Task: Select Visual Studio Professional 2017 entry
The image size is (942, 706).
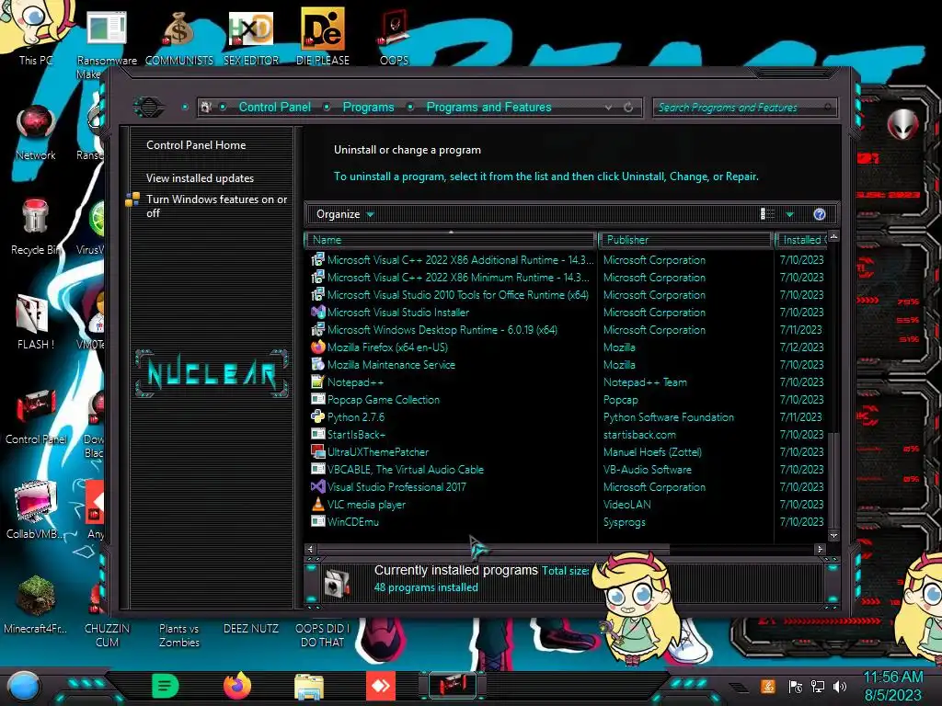Action: coord(568,487)
